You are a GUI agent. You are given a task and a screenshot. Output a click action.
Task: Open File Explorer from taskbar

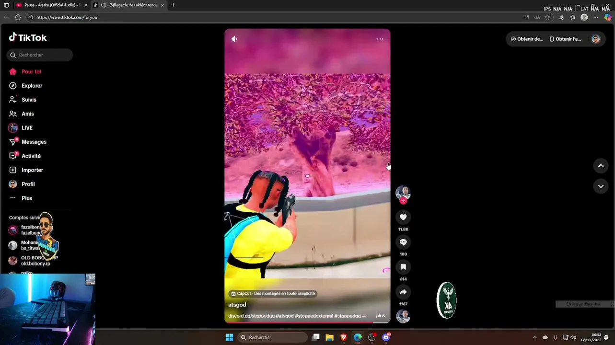(x=330, y=337)
